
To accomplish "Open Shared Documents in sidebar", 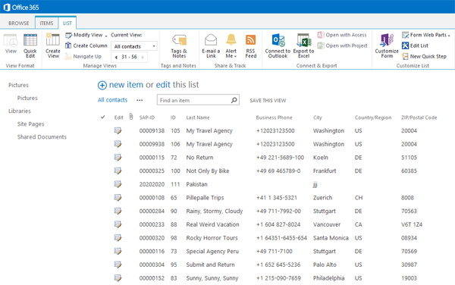I will click(42, 137).
